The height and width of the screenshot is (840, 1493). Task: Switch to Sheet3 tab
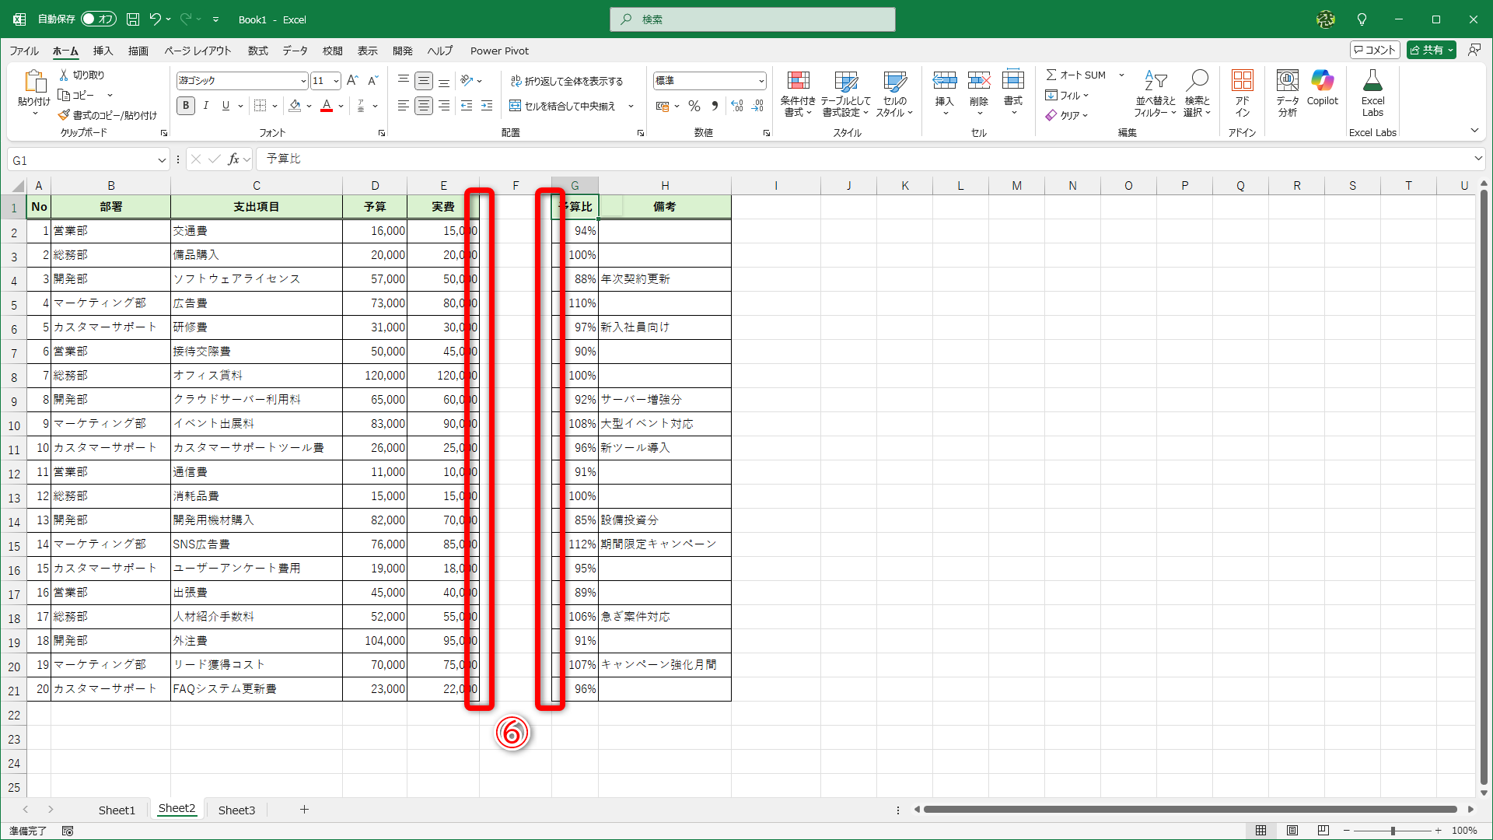(x=236, y=810)
